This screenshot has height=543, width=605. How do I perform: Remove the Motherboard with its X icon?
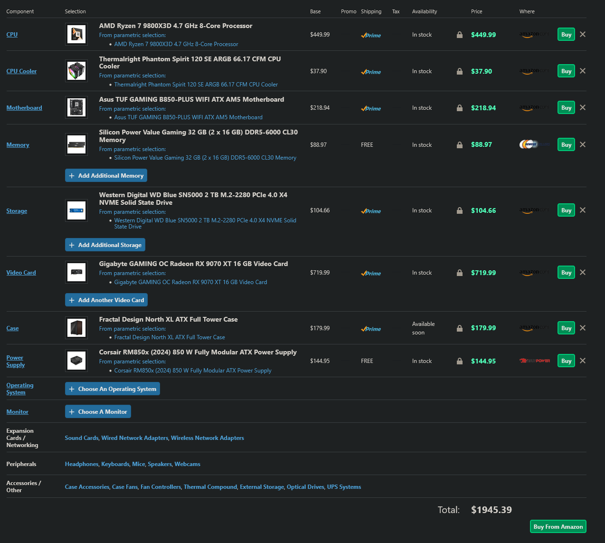[x=583, y=107]
